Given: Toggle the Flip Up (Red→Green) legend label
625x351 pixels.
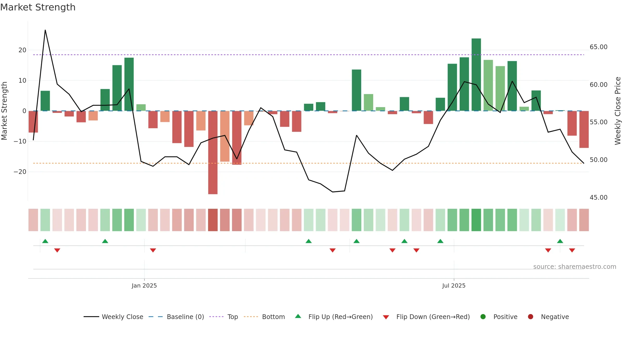Looking at the screenshot, I should point(341,317).
